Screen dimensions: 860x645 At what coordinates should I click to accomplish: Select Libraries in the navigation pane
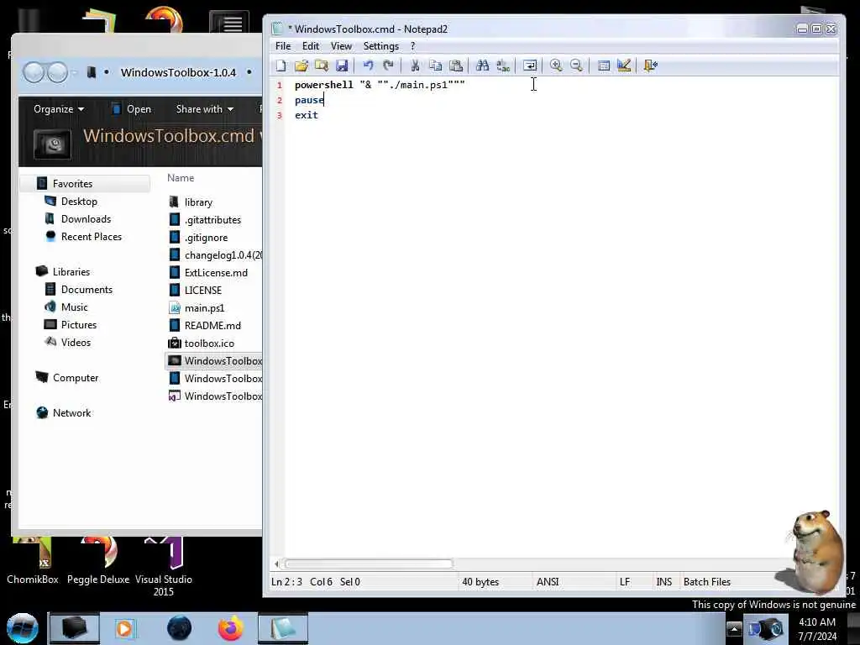[x=71, y=271]
